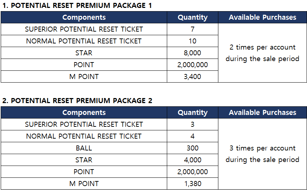This screenshot has width=307, height=190.
Task: Click the '3 times per account' cell
Action: click(x=262, y=154)
